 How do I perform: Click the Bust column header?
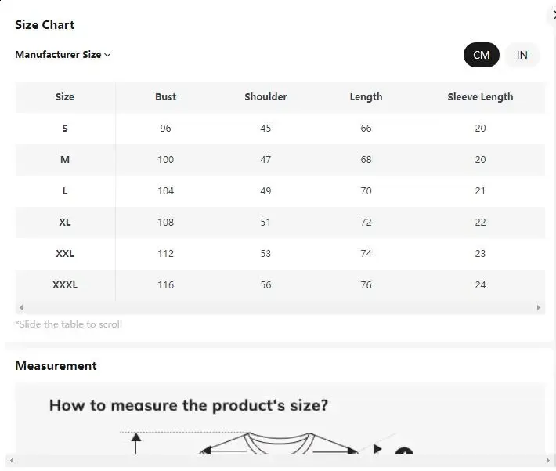[165, 97]
